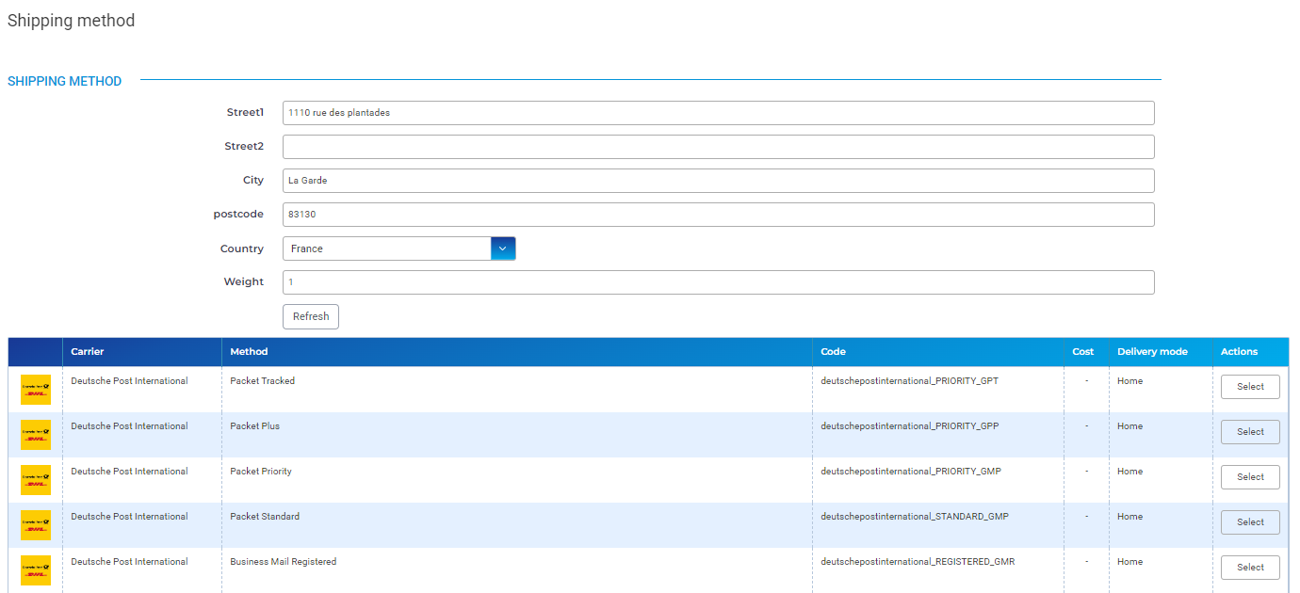Click the DHL logo for Packet Standard
1300x593 pixels.
point(36,524)
